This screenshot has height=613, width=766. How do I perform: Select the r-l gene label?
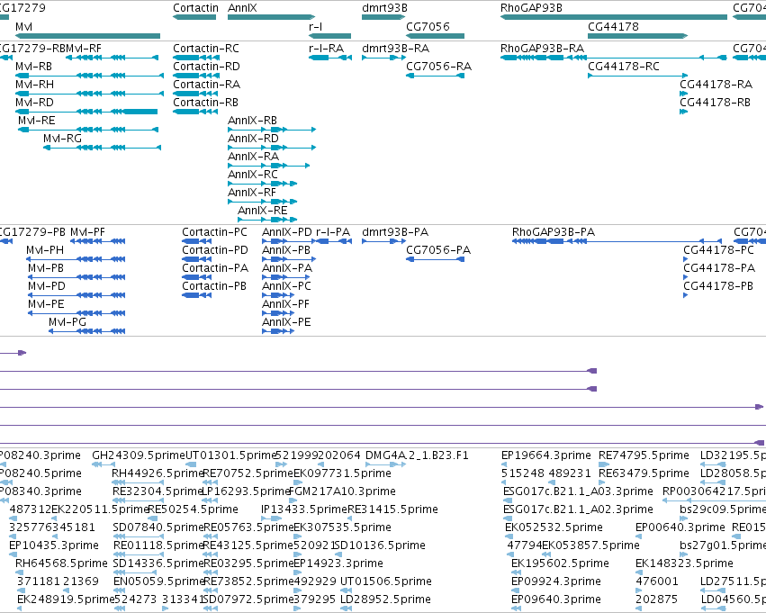[315, 26]
